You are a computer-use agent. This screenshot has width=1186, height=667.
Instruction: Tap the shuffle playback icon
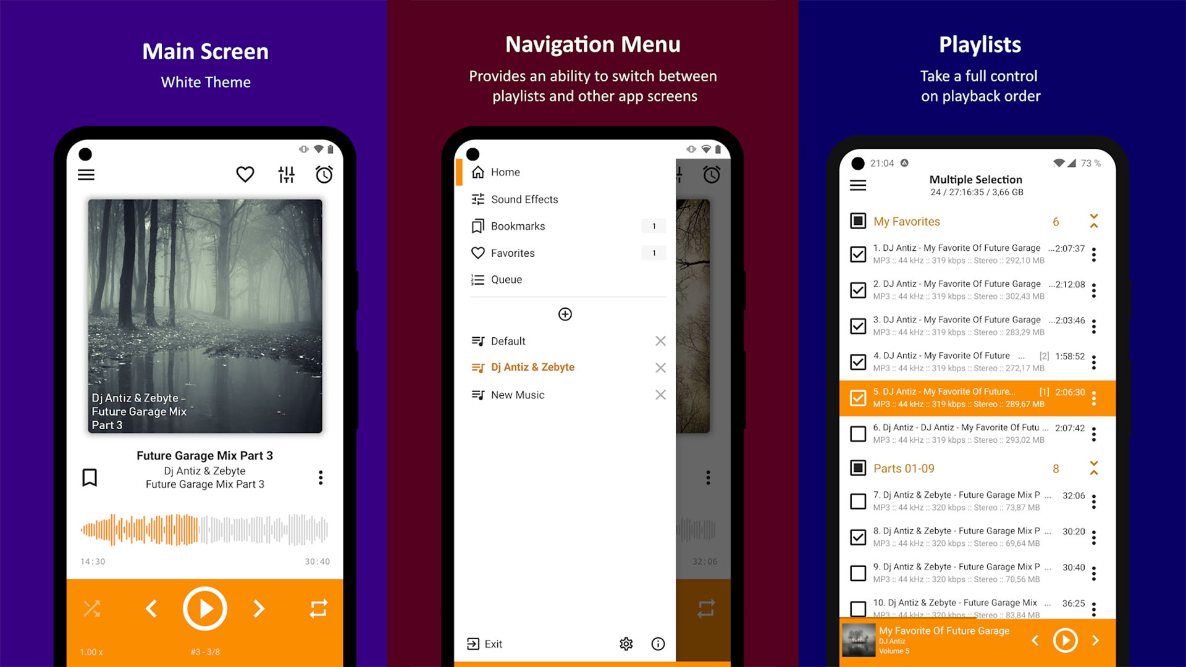pos(91,608)
